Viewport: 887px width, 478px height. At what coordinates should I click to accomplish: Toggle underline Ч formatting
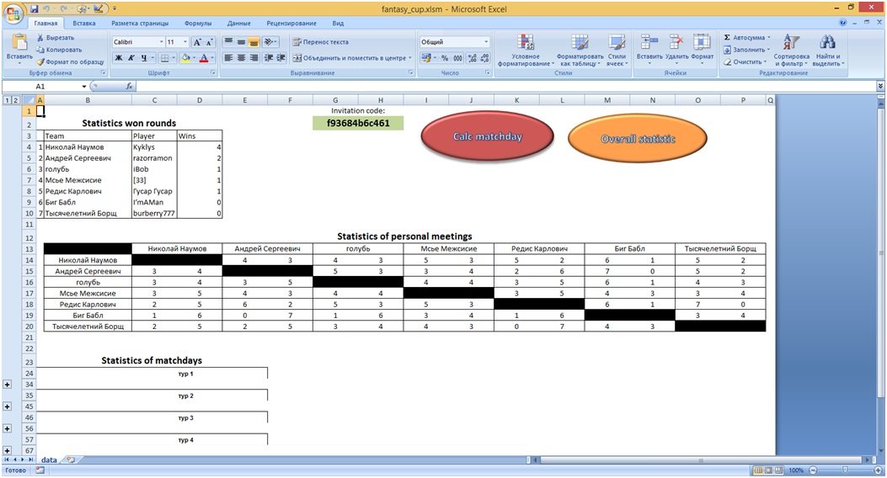tap(144, 57)
